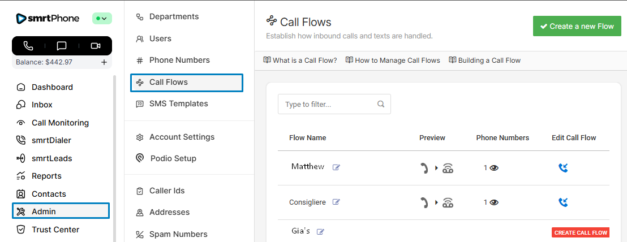Click the search magnifier in filter box
Viewport: 627px width, 242px height.
click(x=381, y=104)
